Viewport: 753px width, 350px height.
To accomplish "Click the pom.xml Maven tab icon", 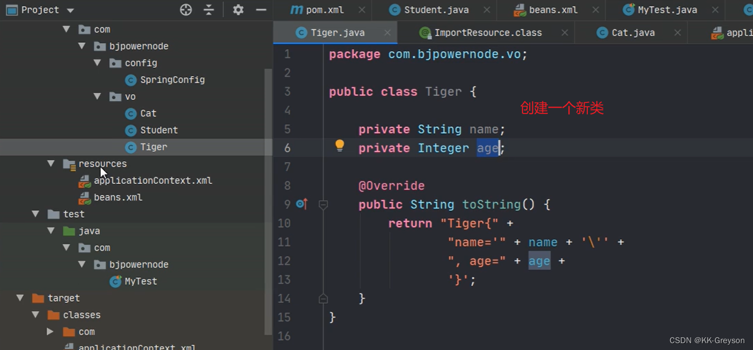I will coord(297,10).
